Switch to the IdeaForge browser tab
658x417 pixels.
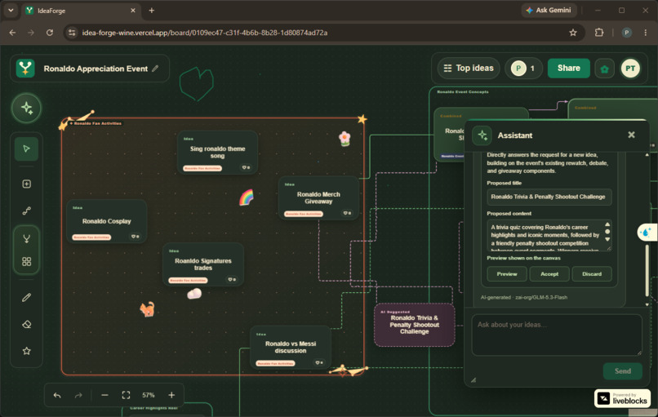click(x=80, y=11)
